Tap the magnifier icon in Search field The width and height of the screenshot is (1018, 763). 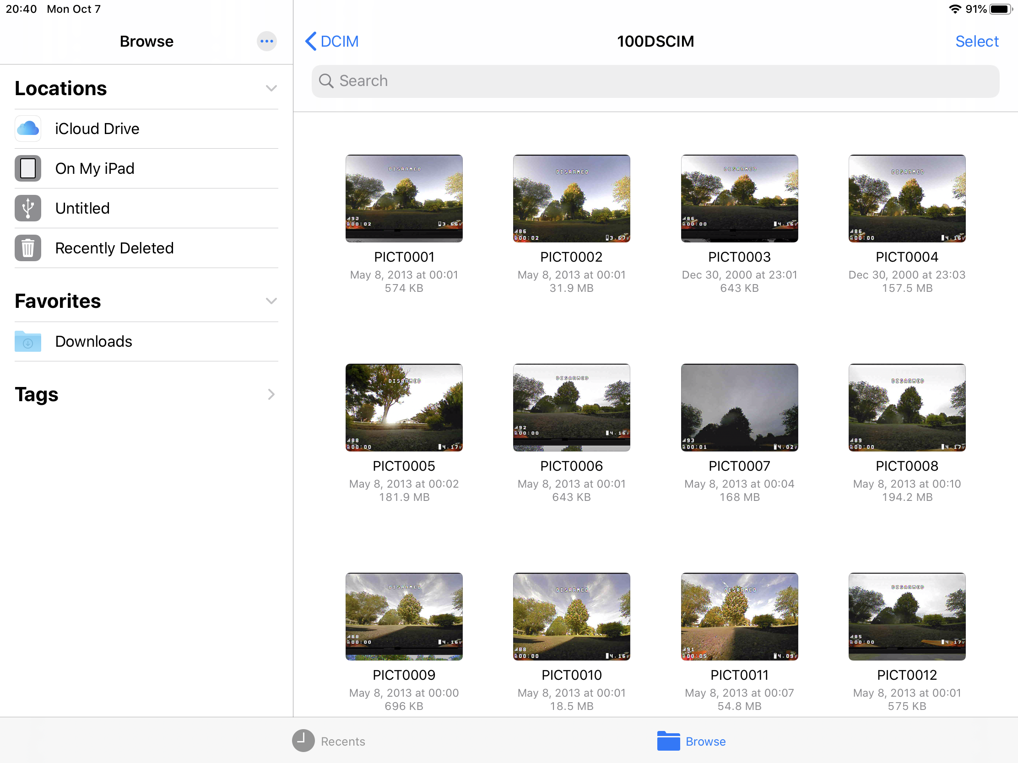[x=326, y=81]
